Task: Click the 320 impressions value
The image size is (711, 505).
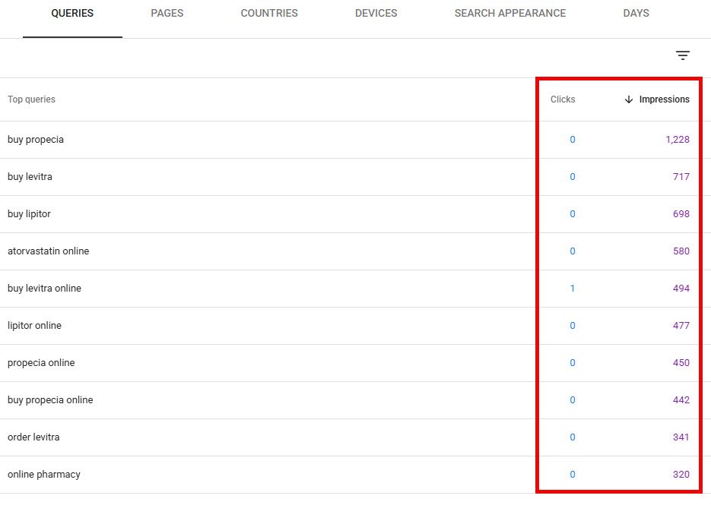Action: (x=681, y=474)
